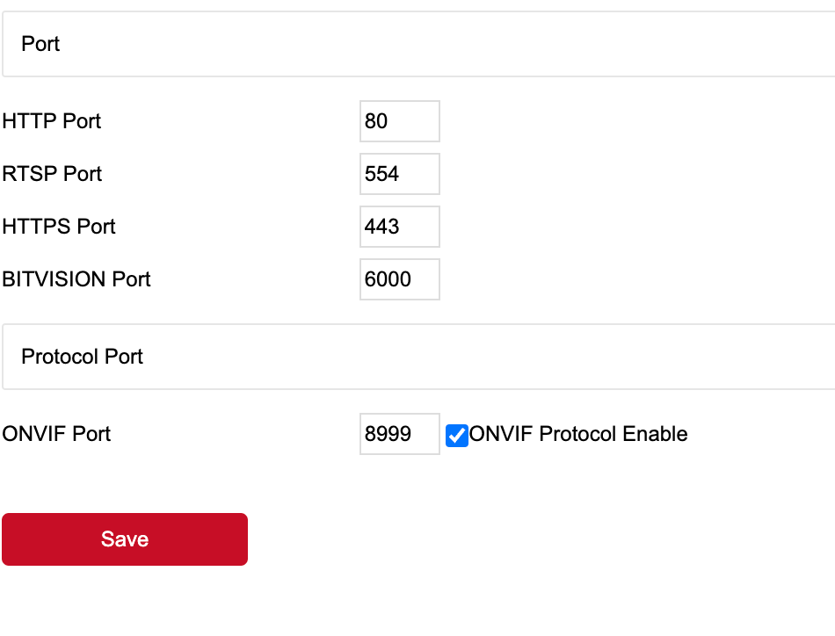Screen dimensions: 835x636
Task: Click the RTSP Port label
Action: [52, 174]
